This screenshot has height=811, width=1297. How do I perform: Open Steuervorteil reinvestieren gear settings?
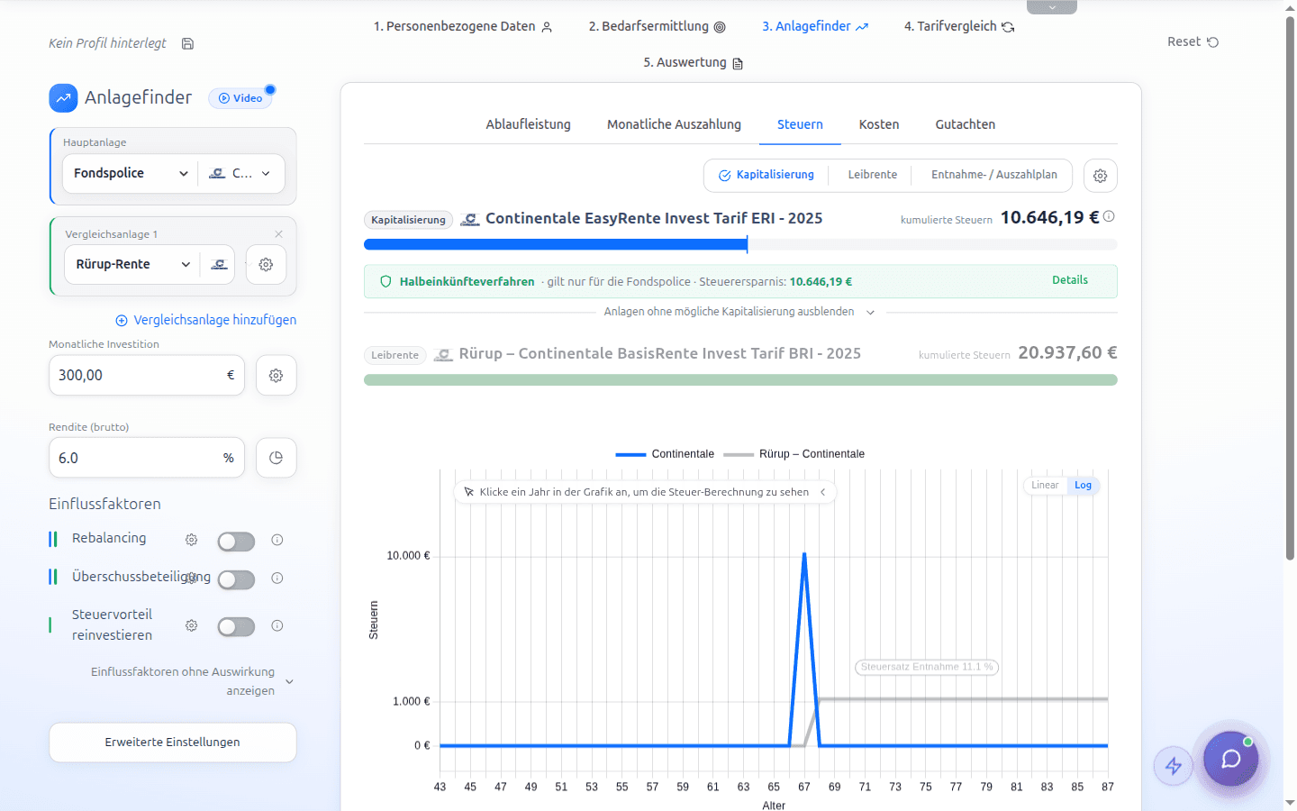[x=191, y=625]
